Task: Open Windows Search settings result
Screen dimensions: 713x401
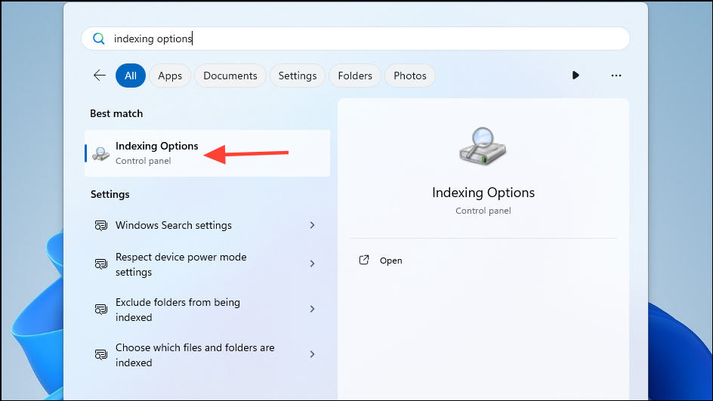Action: [208, 225]
